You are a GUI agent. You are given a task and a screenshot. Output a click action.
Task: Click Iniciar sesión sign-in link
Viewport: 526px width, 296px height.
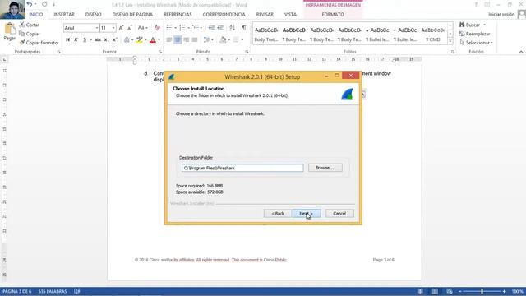tap(501, 14)
